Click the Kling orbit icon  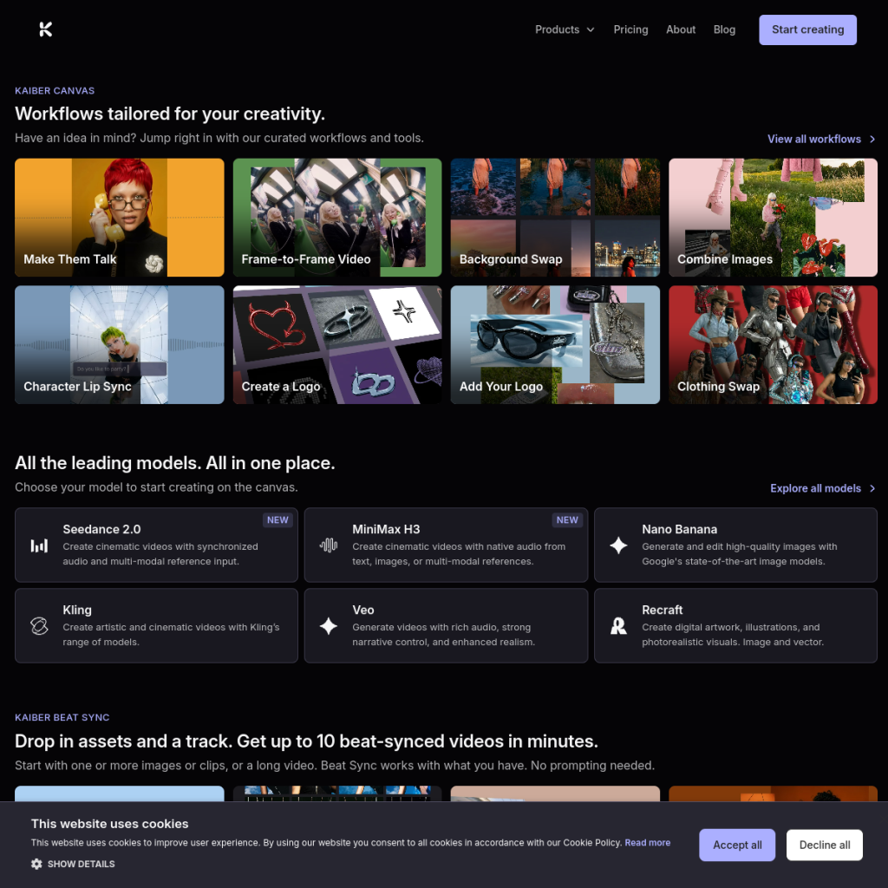(x=39, y=626)
